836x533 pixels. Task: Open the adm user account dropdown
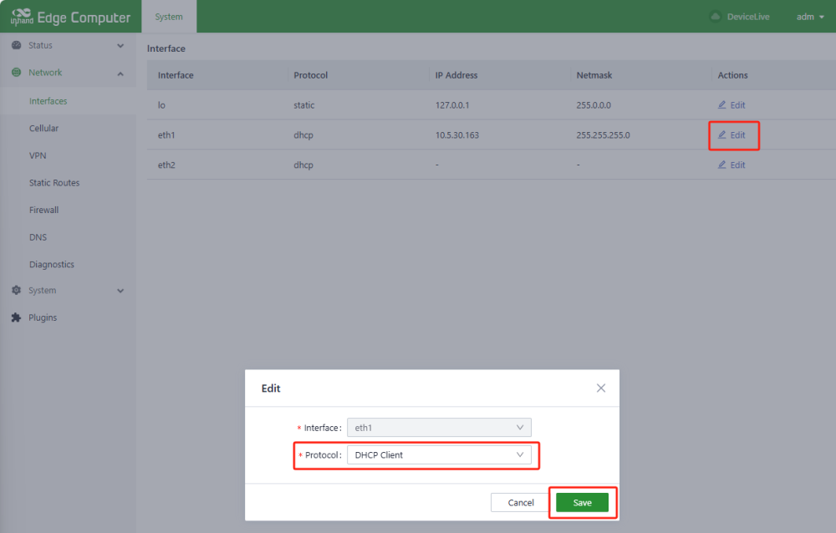809,17
